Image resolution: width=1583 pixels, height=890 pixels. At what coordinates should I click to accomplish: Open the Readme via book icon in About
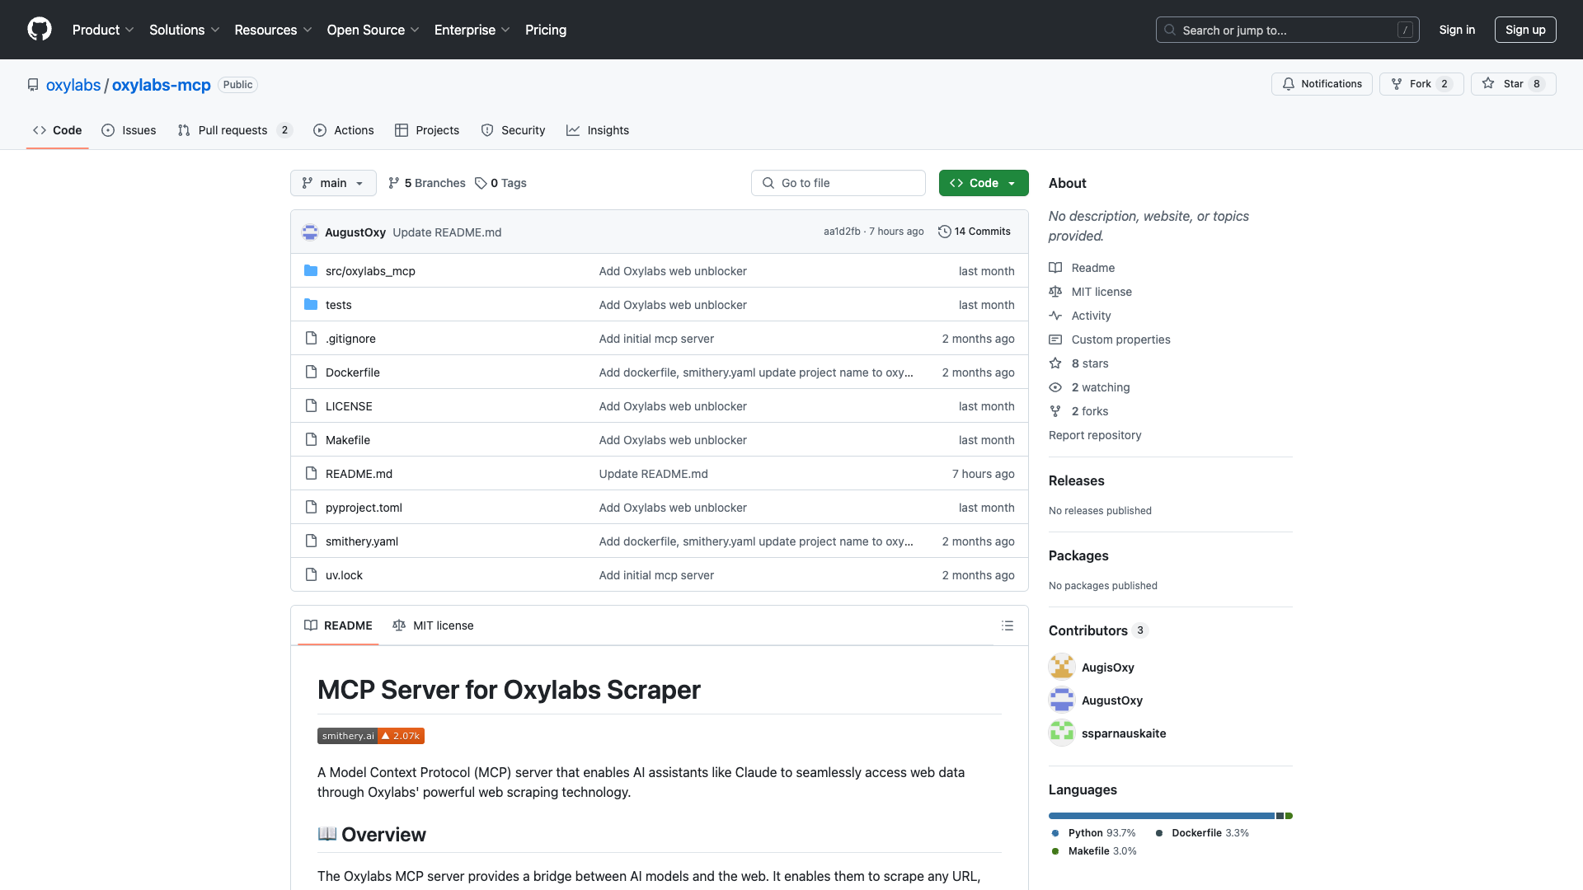pyautogui.click(x=1056, y=268)
